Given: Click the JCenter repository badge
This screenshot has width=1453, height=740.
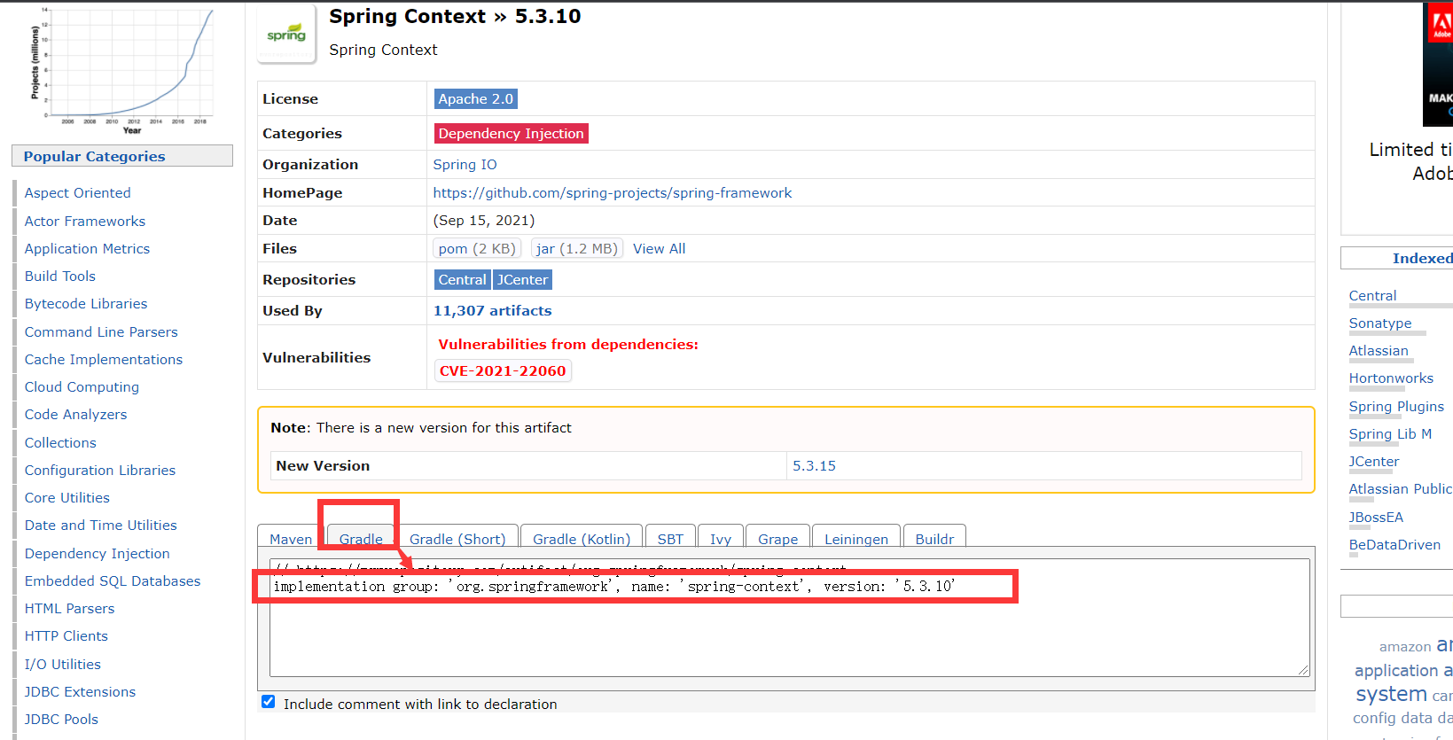Looking at the screenshot, I should pyautogui.click(x=523, y=280).
